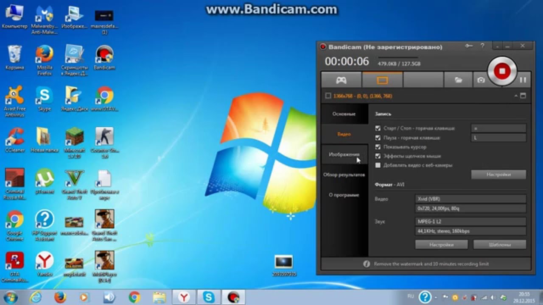The height and width of the screenshot is (305, 543).
Task: Open Yandex browser desktop shortcut
Action: [45, 263]
